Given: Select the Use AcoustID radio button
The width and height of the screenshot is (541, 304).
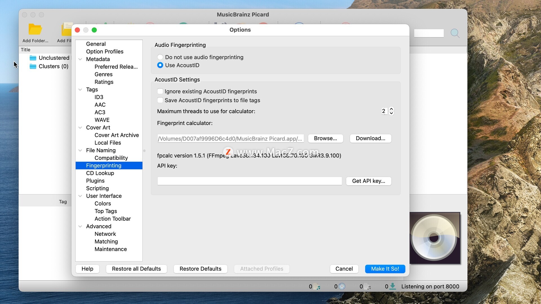Looking at the screenshot, I should 160,65.
